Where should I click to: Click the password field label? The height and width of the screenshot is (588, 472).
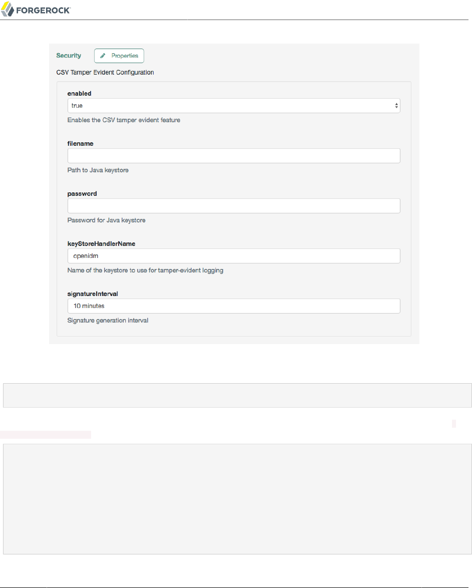tap(82, 194)
